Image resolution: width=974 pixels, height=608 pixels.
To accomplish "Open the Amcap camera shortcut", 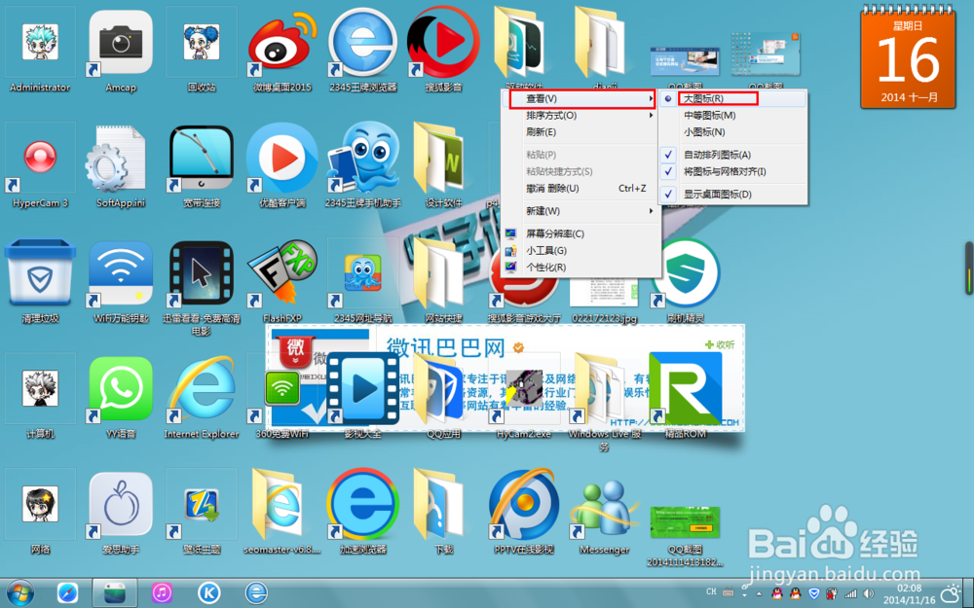I will click(121, 51).
